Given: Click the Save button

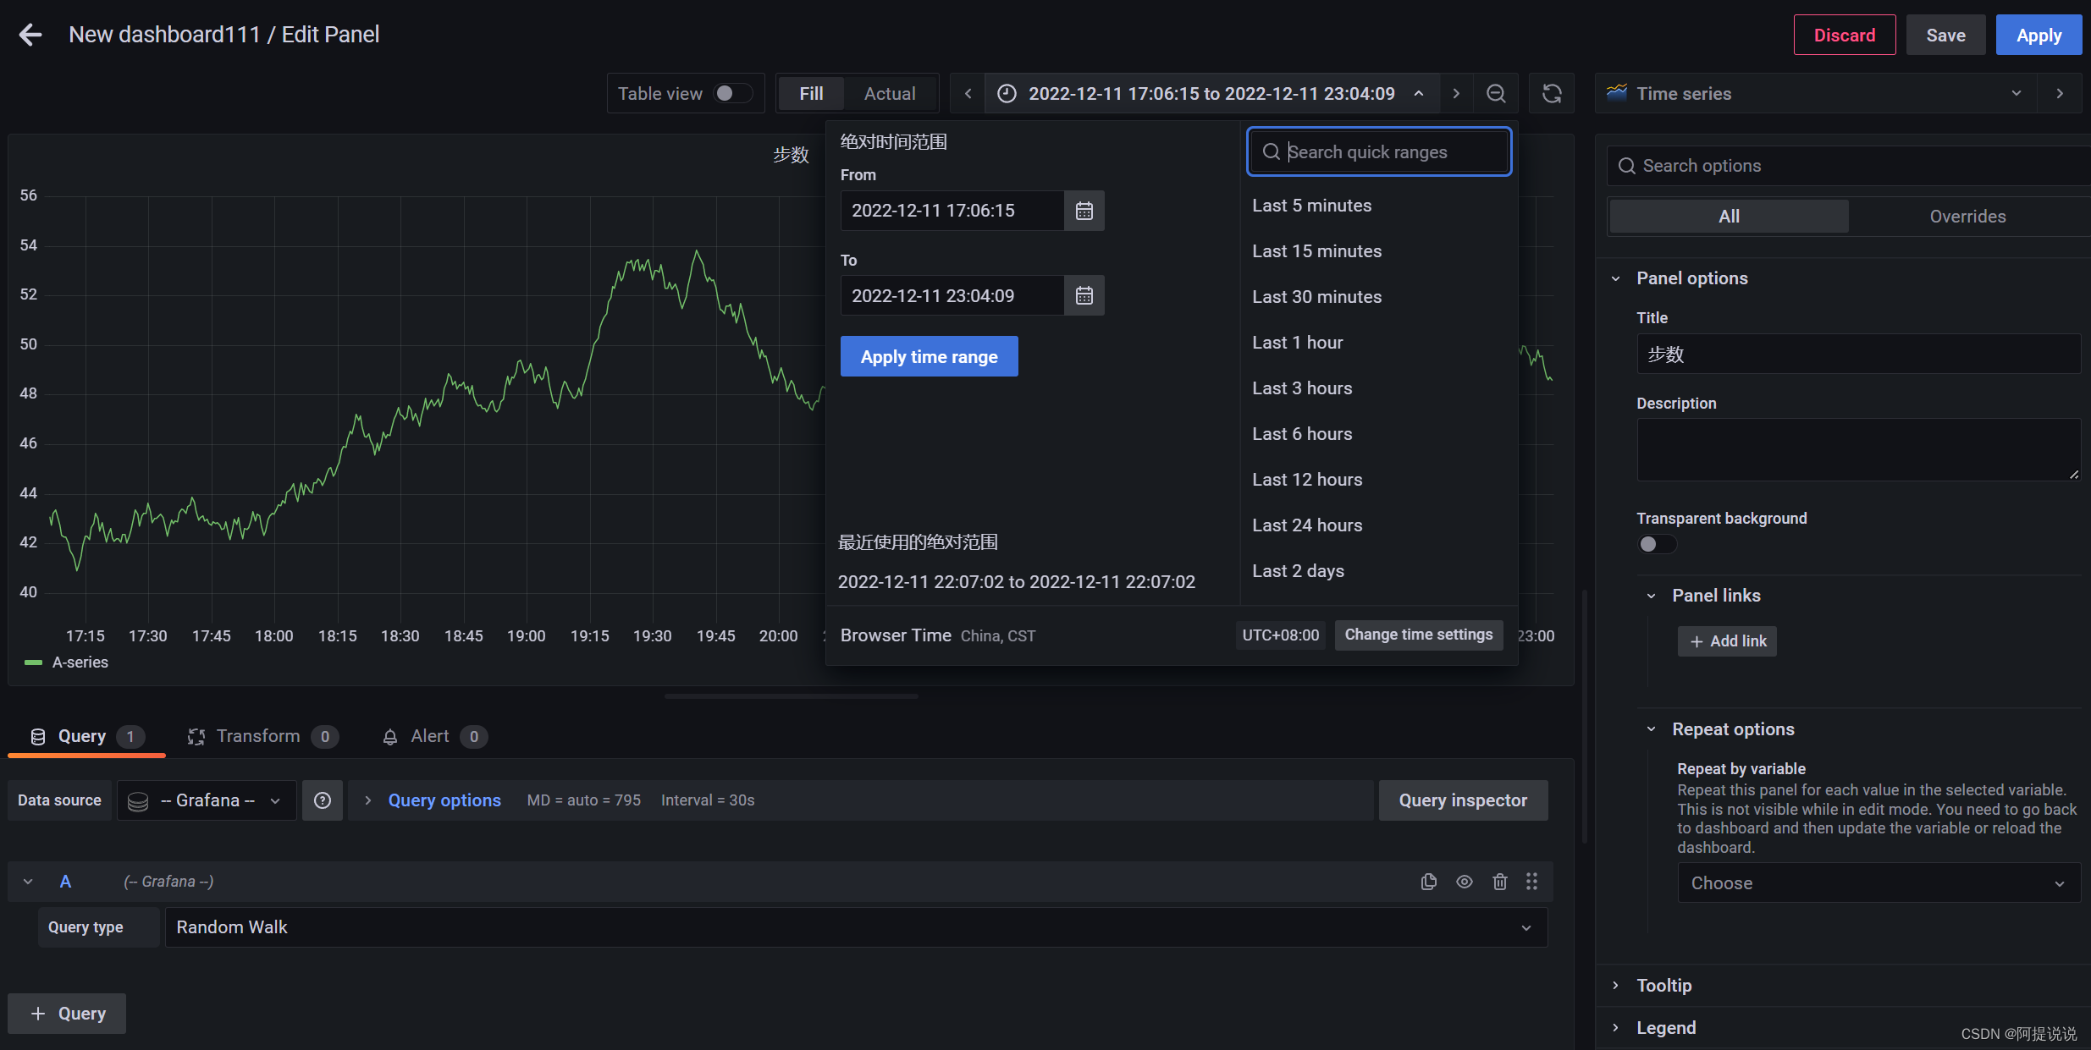Looking at the screenshot, I should click(x=1945, y=35).
